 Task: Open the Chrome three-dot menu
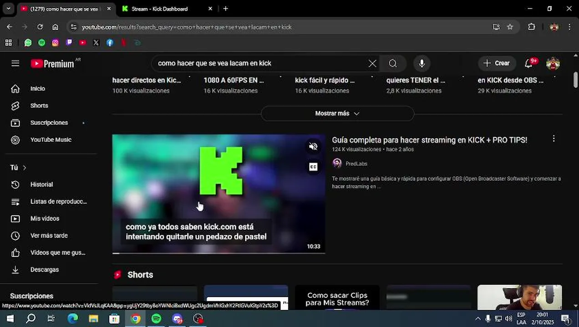[x=569, y=27]
